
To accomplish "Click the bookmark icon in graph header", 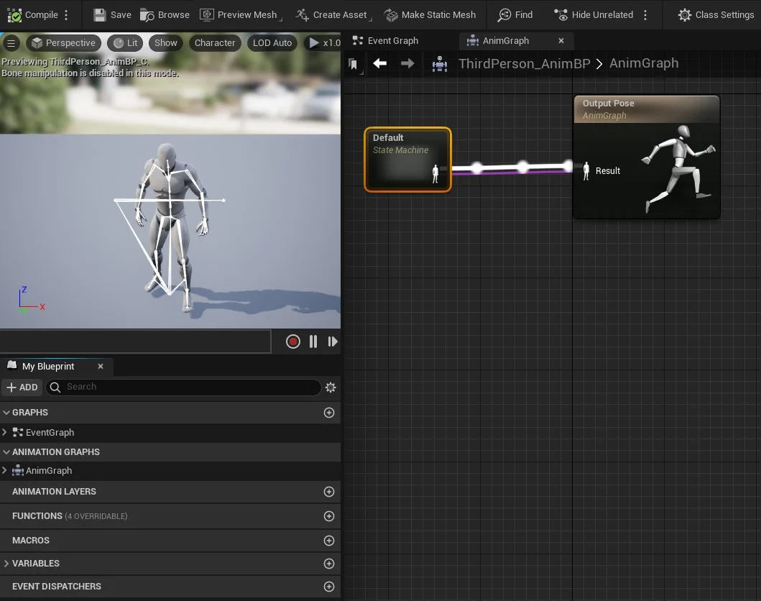I will click(x=354, y=63).
